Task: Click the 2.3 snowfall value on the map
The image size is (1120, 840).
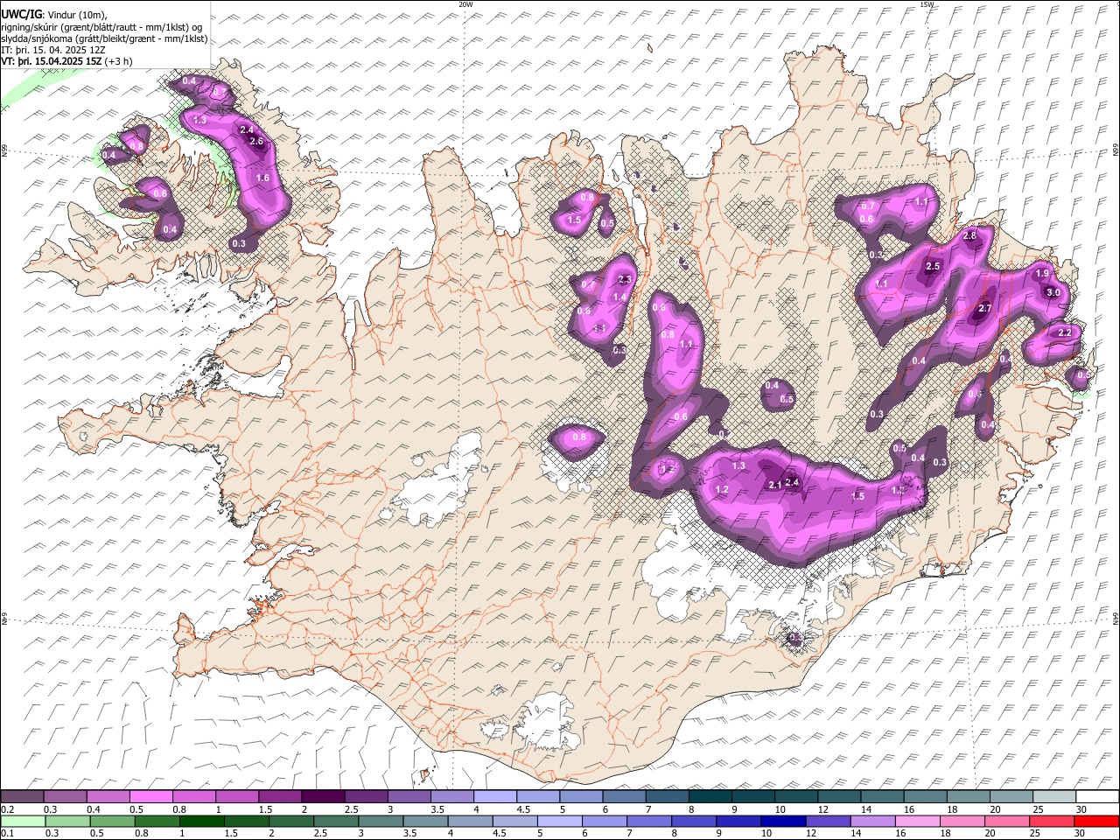Action: (x=625, y=280)
